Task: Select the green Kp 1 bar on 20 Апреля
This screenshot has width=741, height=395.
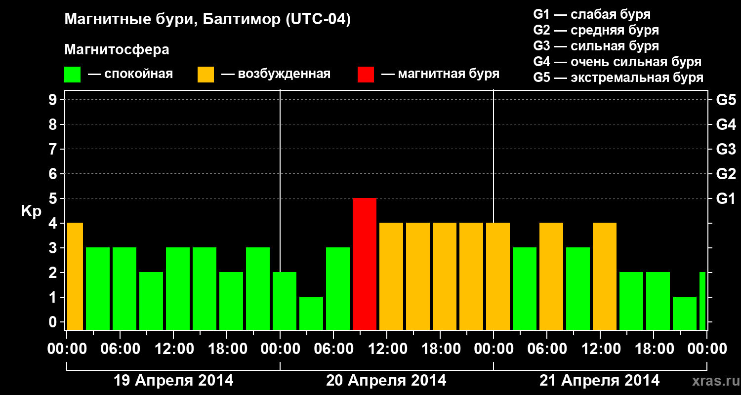Action: (311, 314)
